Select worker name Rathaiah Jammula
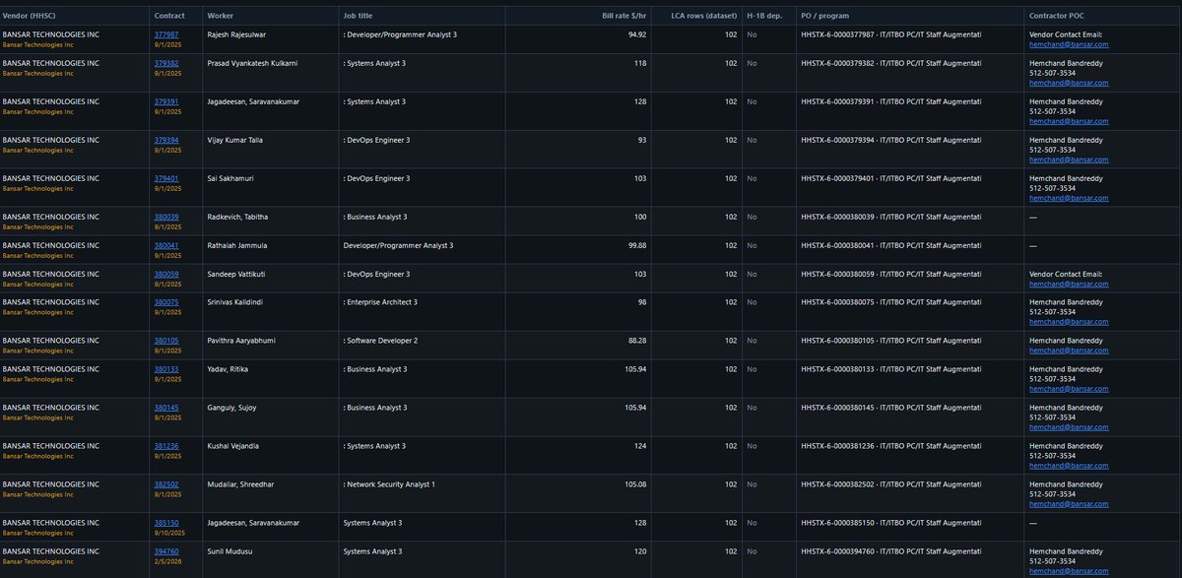The width and height of the screenshot is (1182, 578). click(237, 245)
